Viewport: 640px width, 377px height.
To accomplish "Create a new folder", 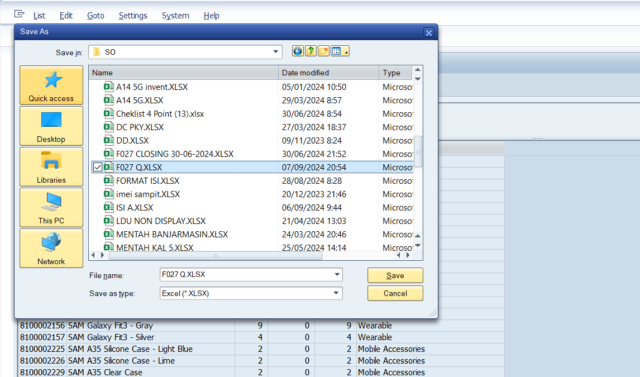I will (x=323, y=51).
